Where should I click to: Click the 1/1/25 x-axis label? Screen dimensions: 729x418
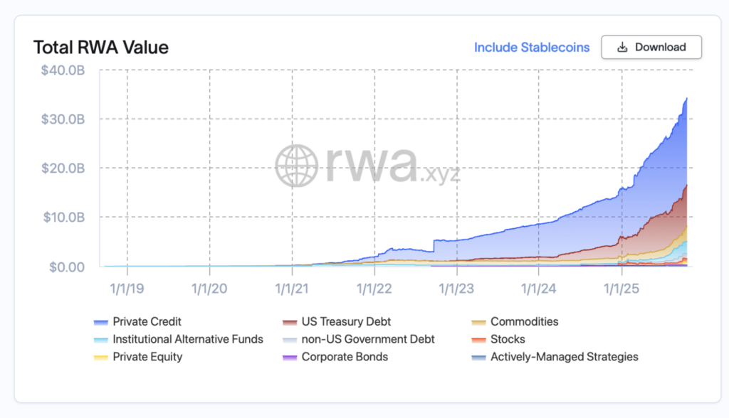622,289
